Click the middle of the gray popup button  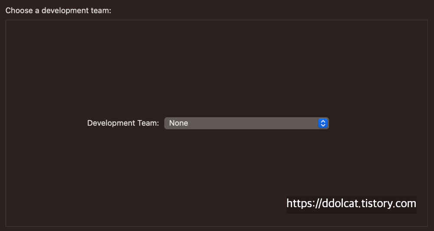[246, 123]
